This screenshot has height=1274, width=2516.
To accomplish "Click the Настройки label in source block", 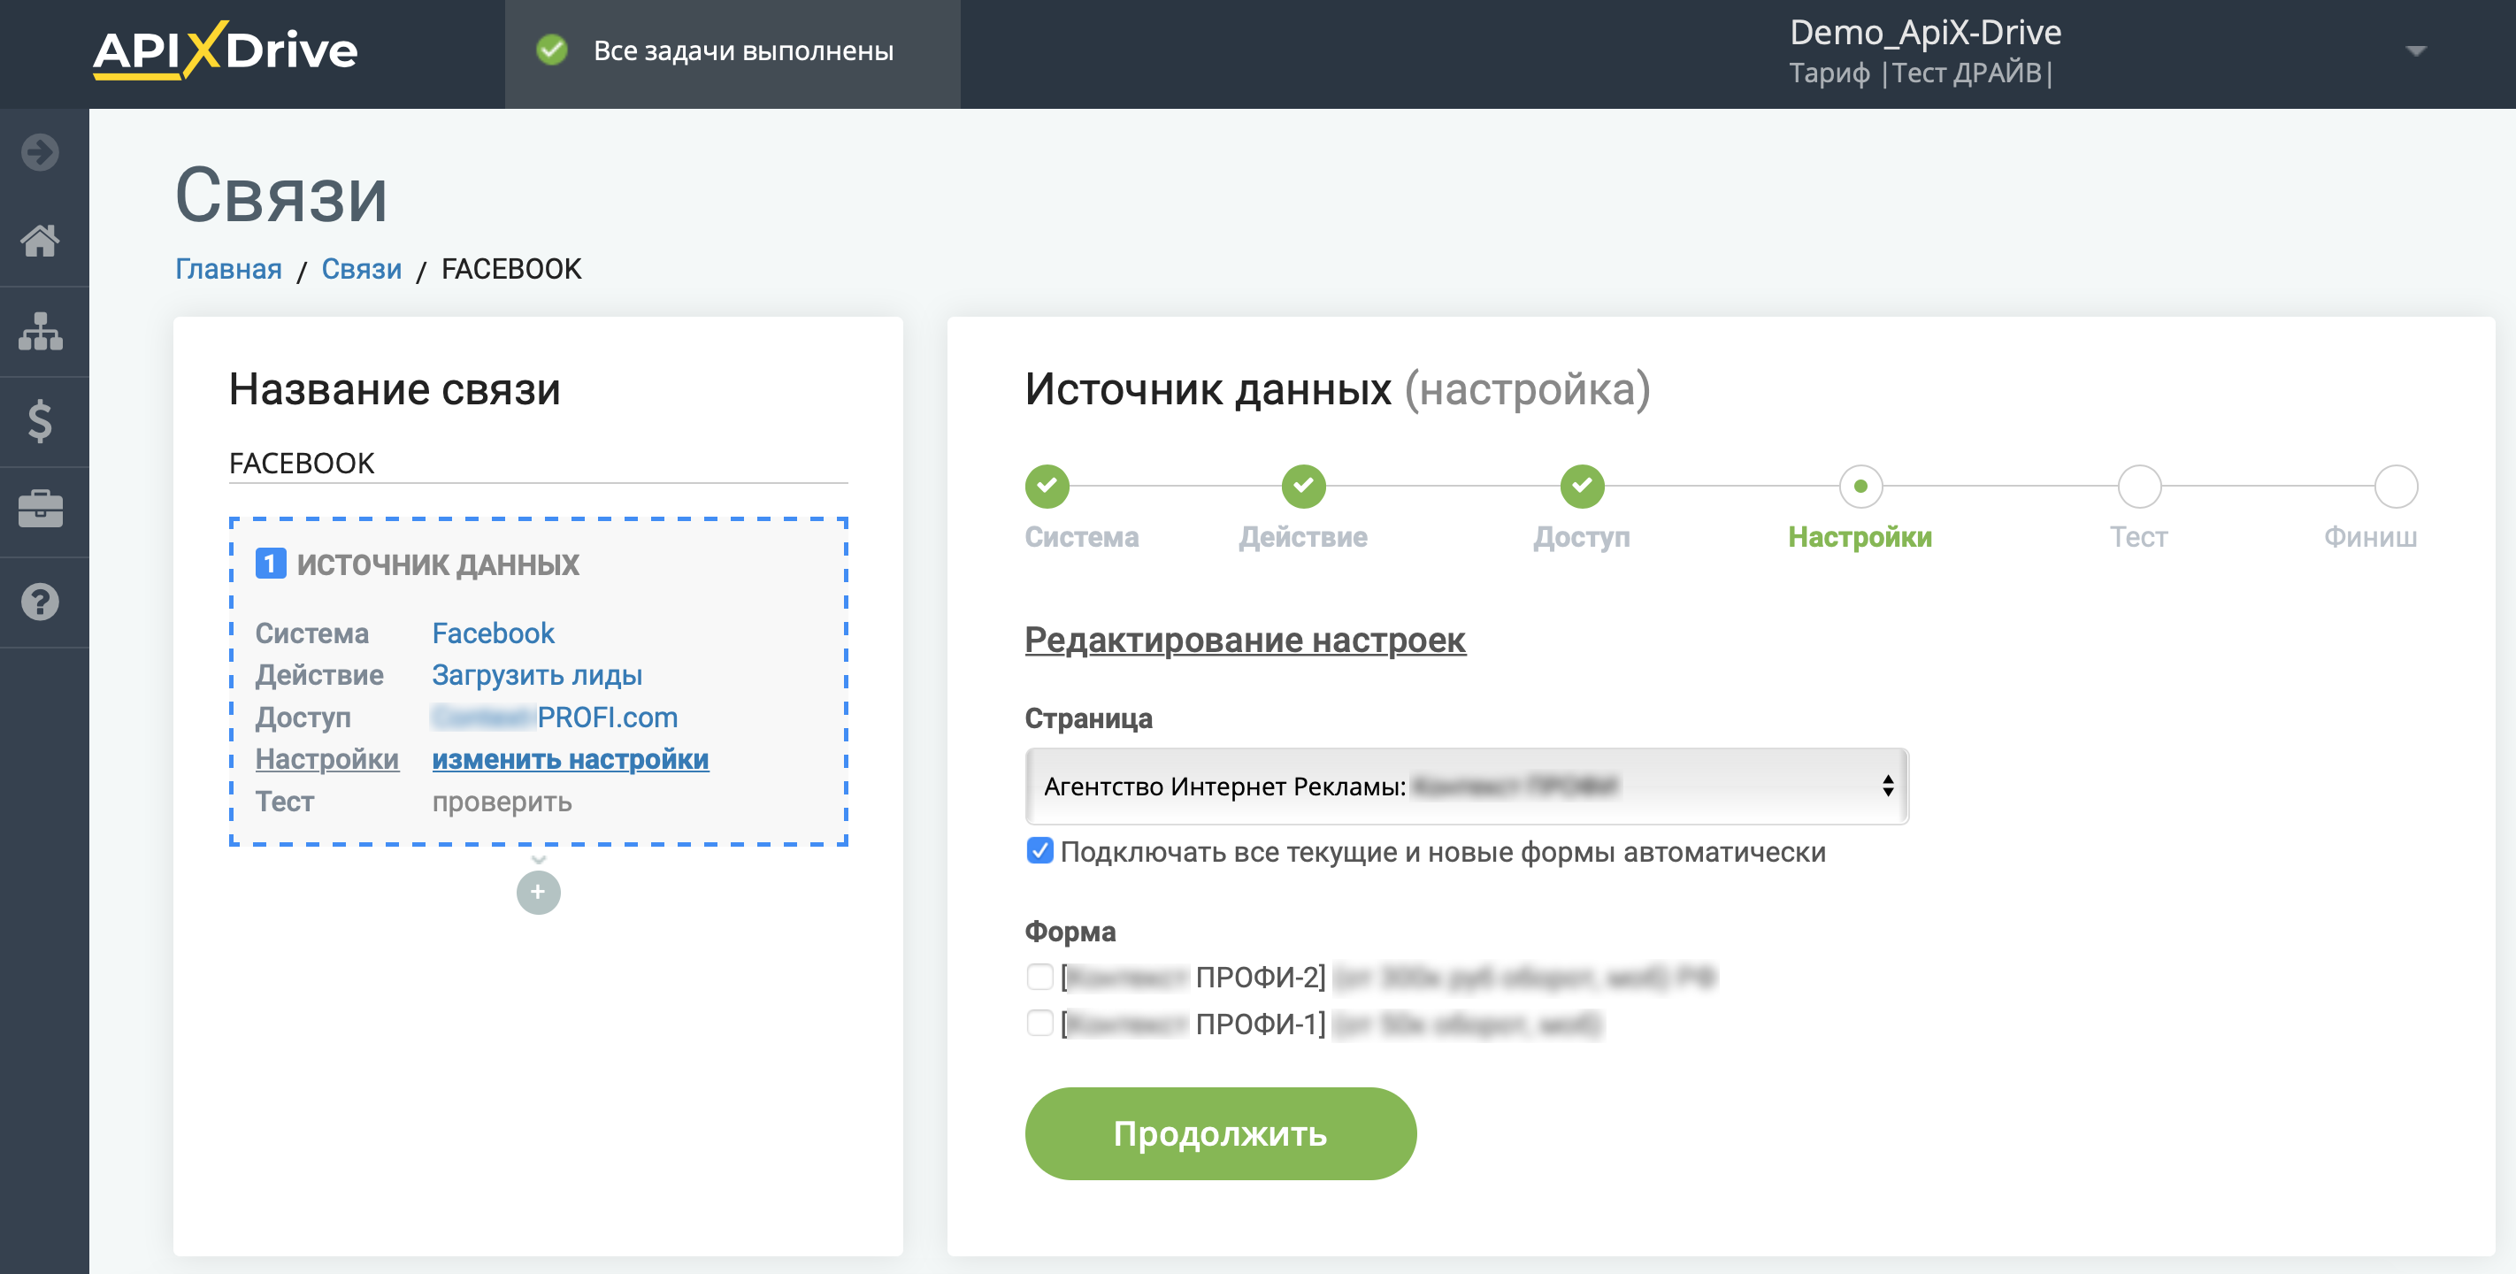I will (327, 759).
